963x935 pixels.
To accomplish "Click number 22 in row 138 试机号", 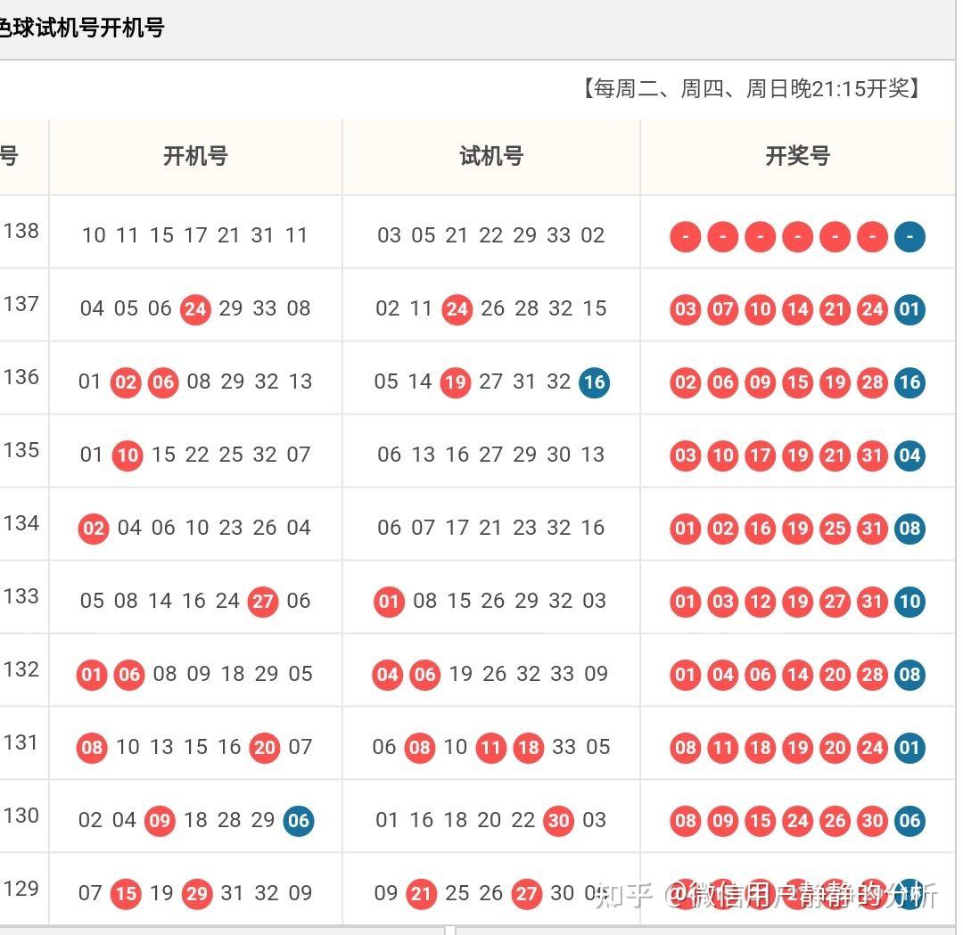I will [490, 235].
